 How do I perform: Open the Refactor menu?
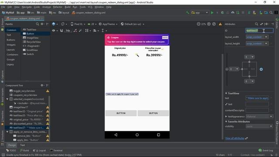[58, 7]
